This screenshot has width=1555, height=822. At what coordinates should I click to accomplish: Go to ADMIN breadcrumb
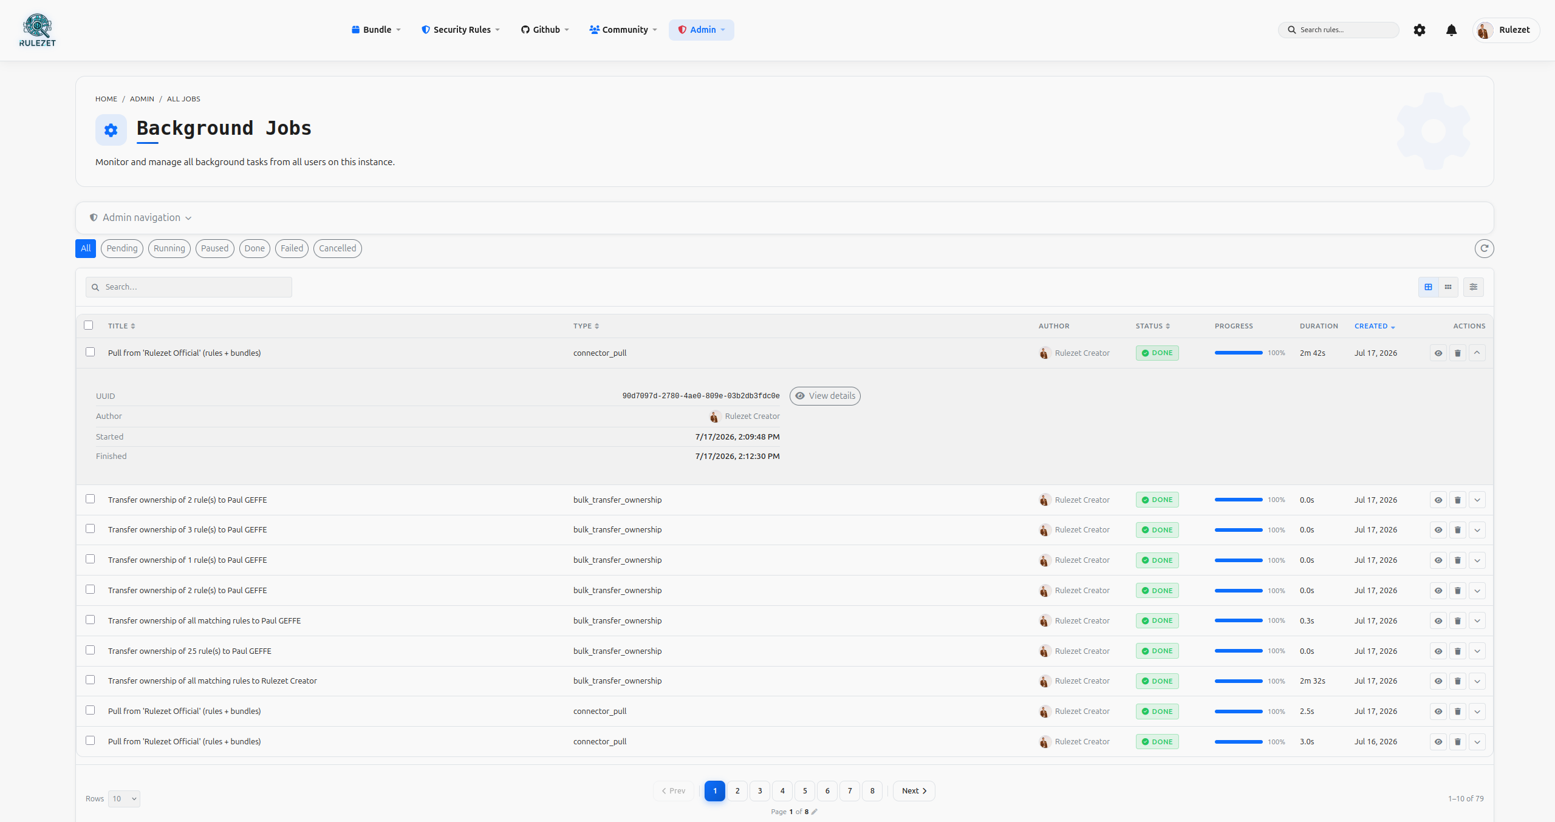click(142, 99)
